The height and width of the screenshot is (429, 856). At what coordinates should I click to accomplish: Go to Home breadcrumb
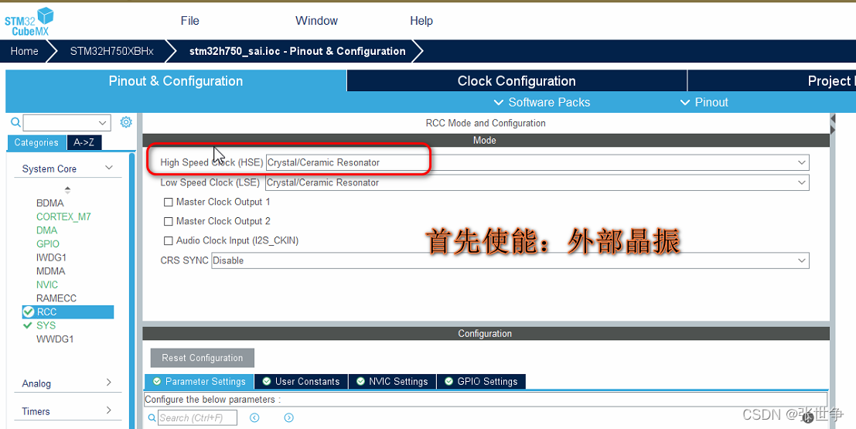[25, 51]
